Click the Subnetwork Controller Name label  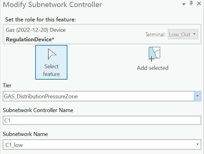click(x=38, y=110)
